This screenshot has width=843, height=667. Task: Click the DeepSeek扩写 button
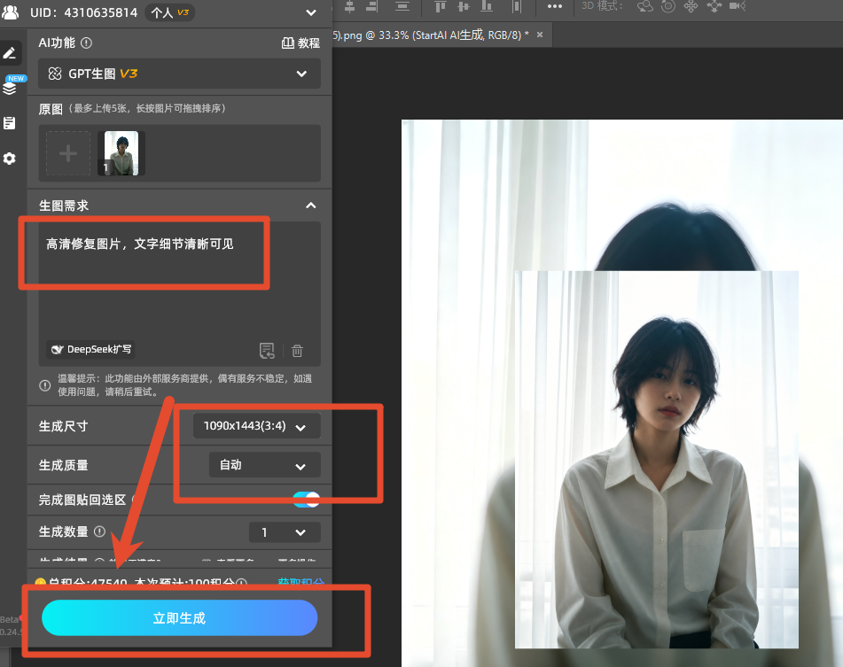pos(90,349)
